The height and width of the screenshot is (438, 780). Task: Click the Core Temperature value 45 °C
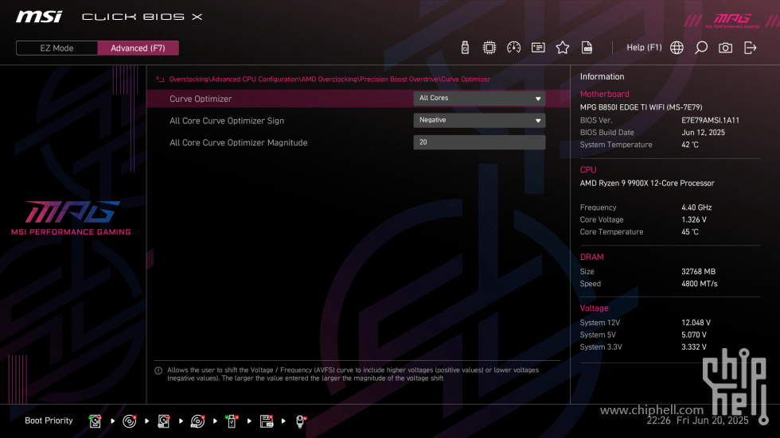690,232
